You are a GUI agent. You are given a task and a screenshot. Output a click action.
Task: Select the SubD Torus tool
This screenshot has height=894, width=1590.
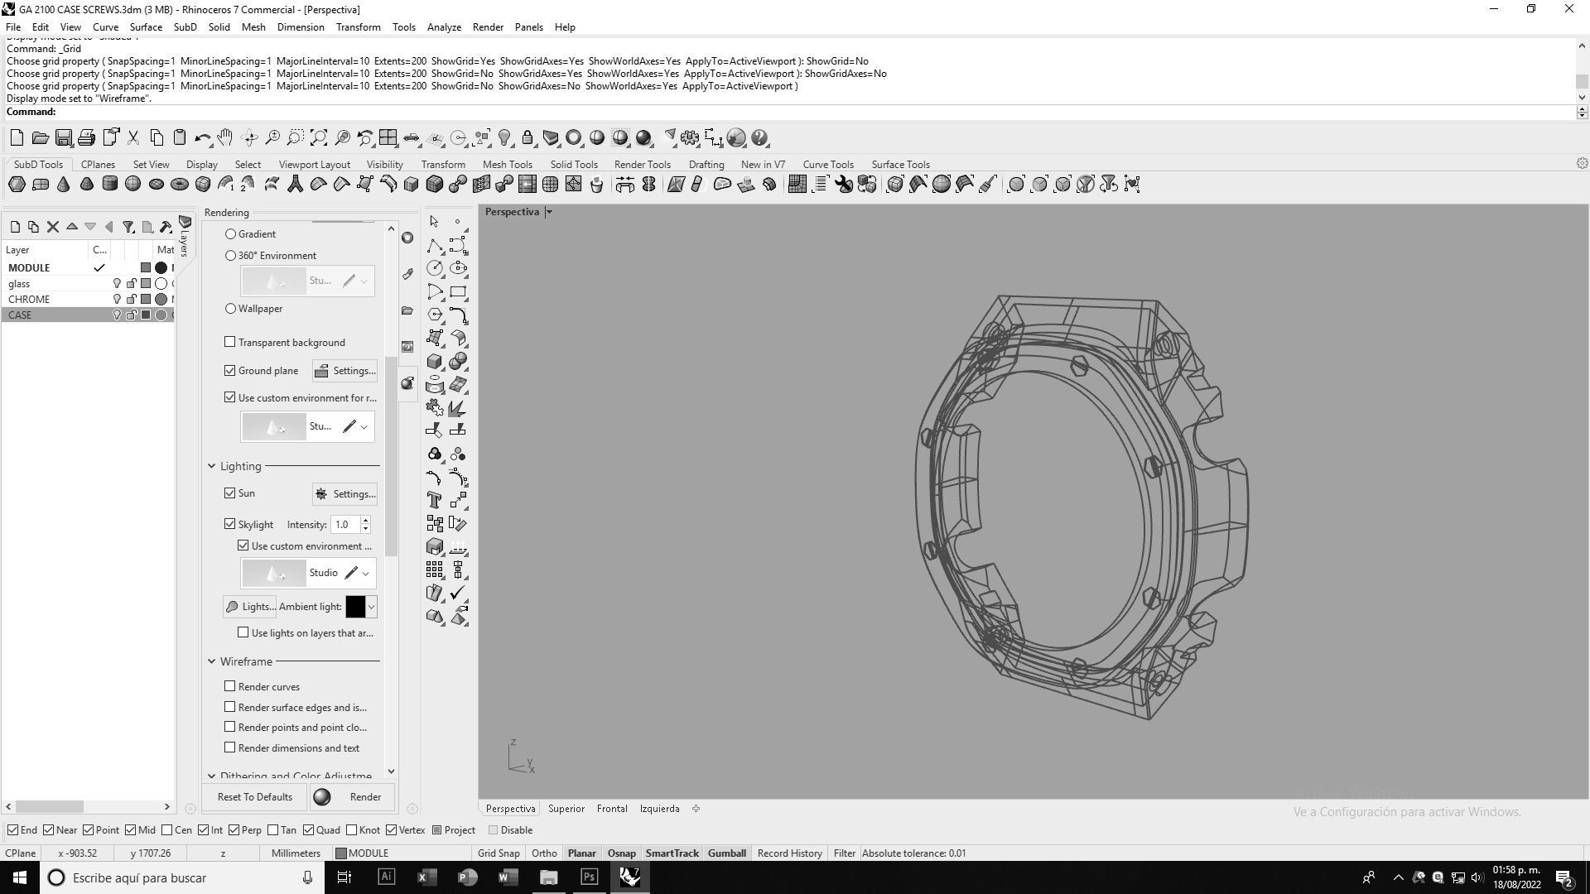179,185
